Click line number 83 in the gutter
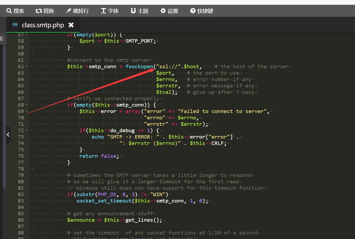This screenshot has height=239, width=355. (21, 201)
